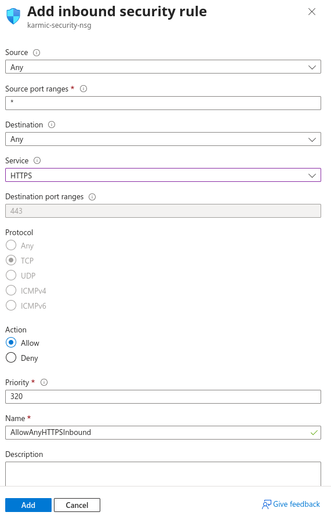331x523 pixels.
Task: Click the Name field AllowAnyHTTPSInbound
Action: [x=163, y=433]
